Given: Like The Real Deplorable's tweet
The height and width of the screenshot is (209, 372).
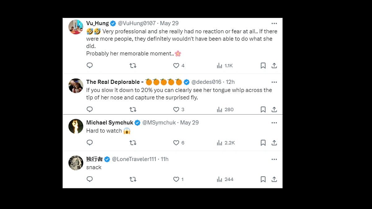Looking at the screenshot, I should click(x=176, y=109).
